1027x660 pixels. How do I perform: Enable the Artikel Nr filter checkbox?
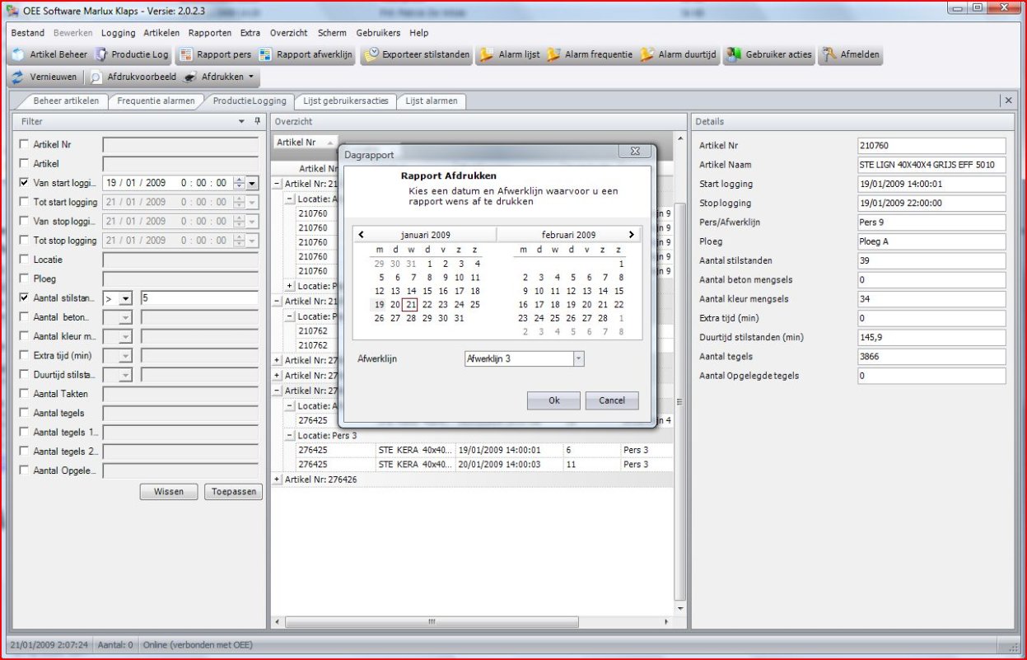click(x=24, y=144)
